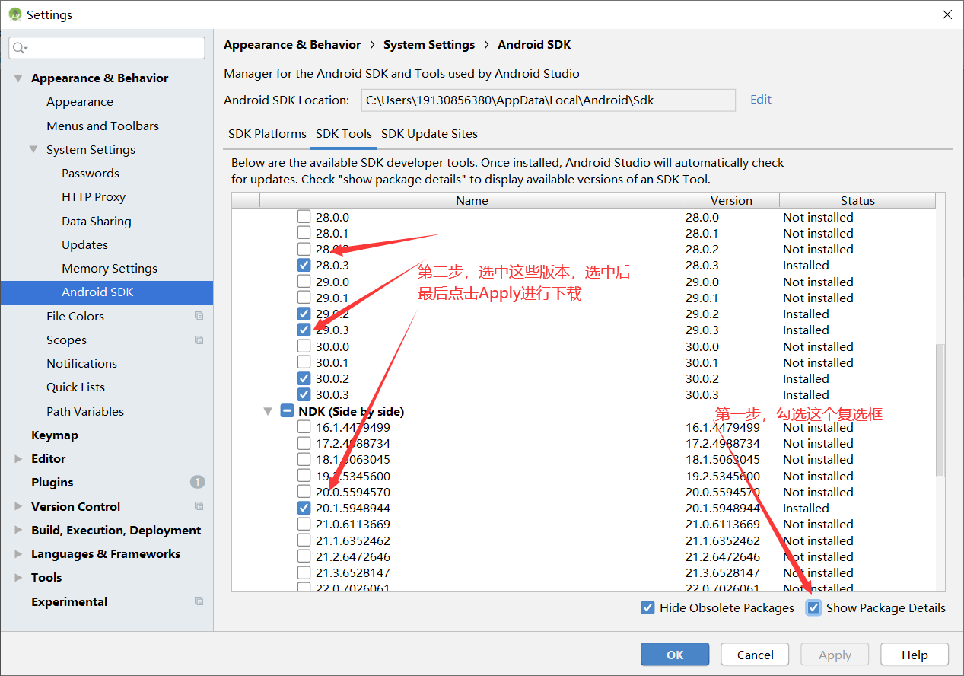The image size is (964, 676).
Task: Click the version cell reading 21.2.6472646
Action: tap(723, 556)
